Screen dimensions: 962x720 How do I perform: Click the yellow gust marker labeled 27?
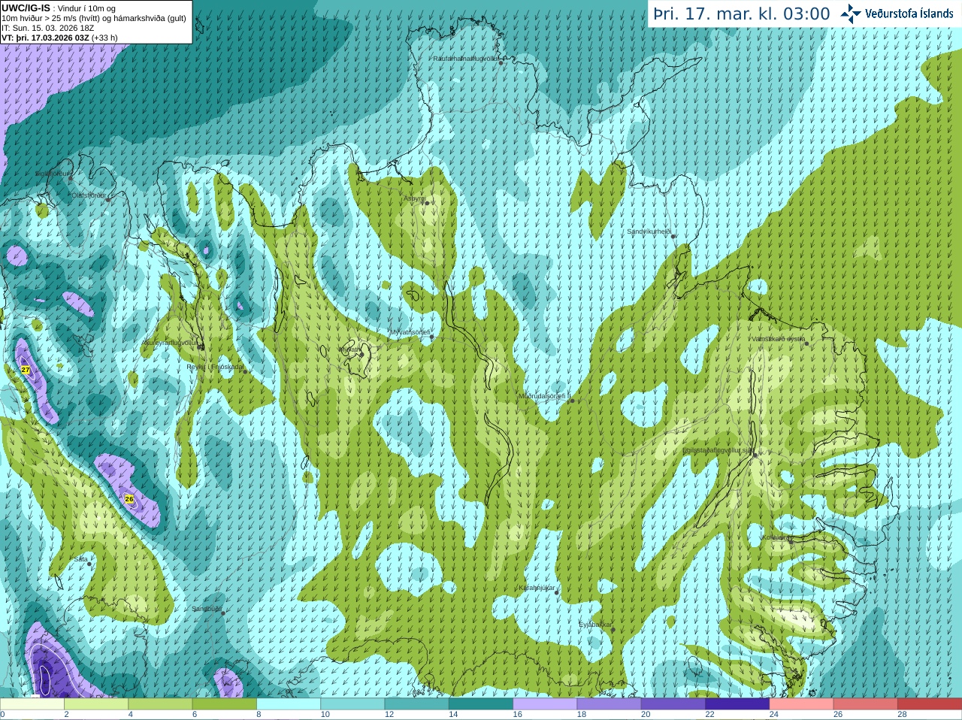pos(26,370)
